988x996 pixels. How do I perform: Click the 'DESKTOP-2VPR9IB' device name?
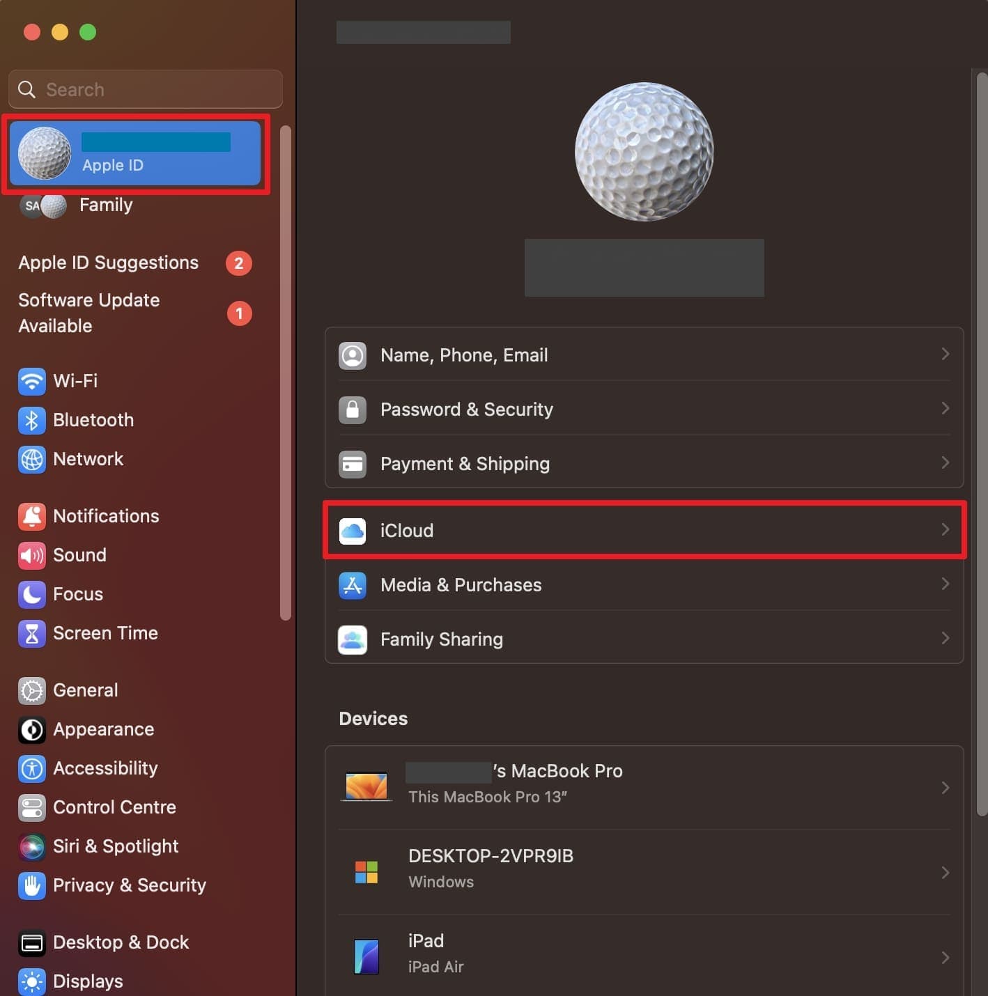[x=491, y=856]
